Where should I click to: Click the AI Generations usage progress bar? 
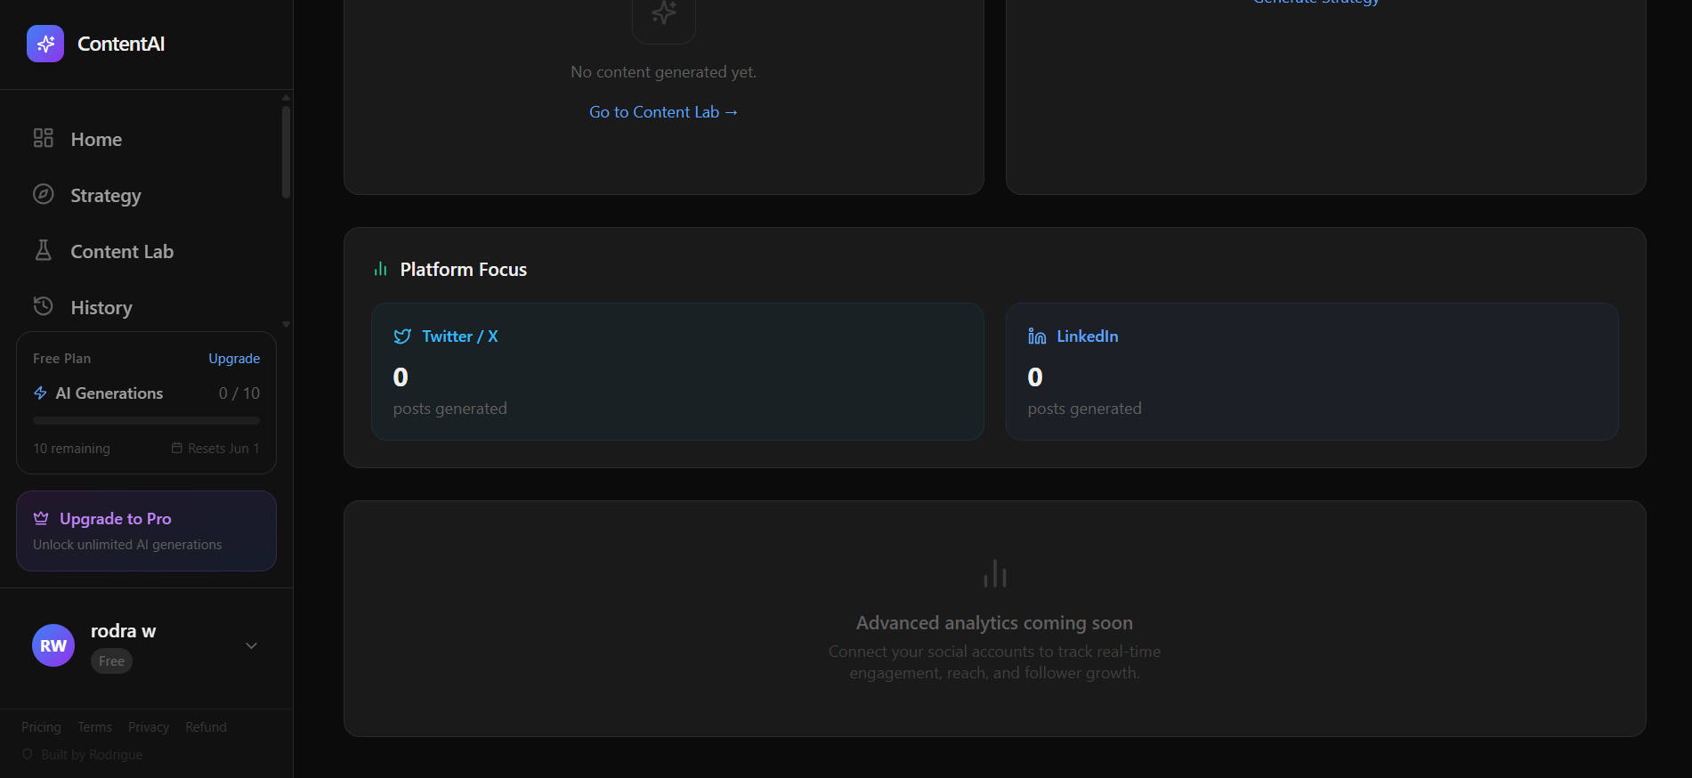tap(146, 420)
